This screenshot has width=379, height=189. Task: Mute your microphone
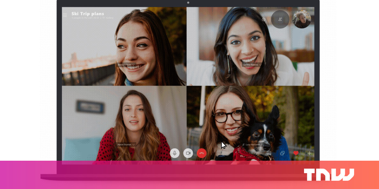pos(175,153)
